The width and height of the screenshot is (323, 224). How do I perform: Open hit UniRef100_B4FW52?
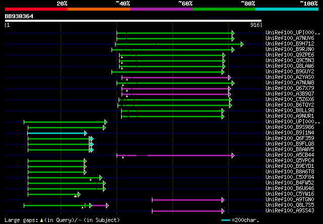[x=290, y=183]
